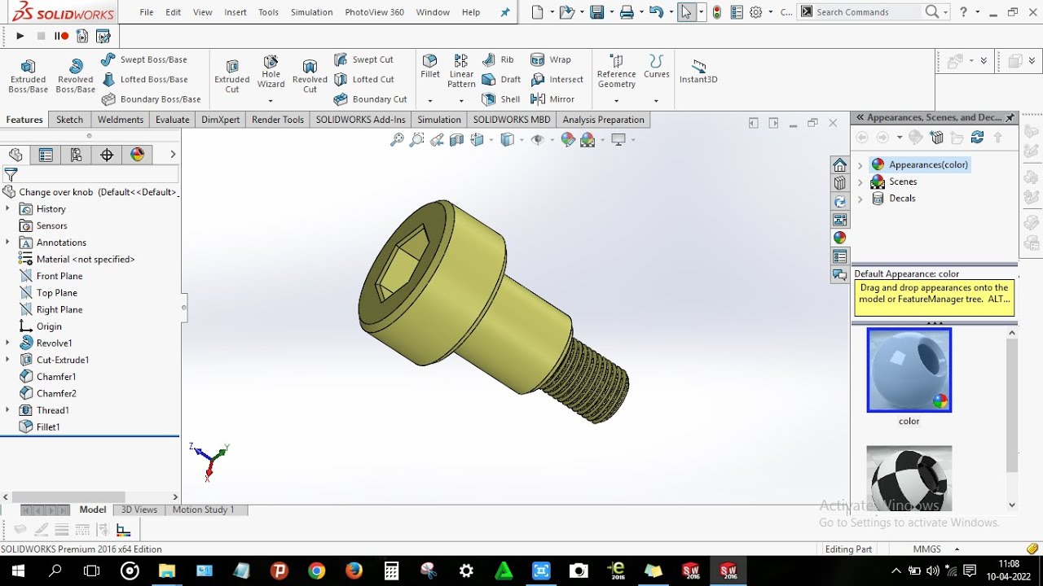Viewport: 1043px width, 586px height.
Task: Open the PhotoView 360 menu
Action: [374, 12]
